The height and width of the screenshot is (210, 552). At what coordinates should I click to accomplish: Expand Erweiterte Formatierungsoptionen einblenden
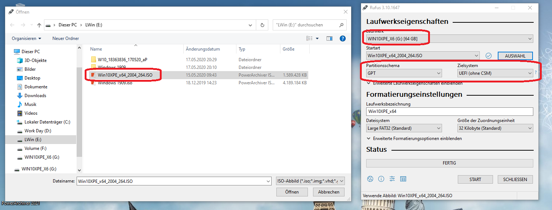point(414,139)
